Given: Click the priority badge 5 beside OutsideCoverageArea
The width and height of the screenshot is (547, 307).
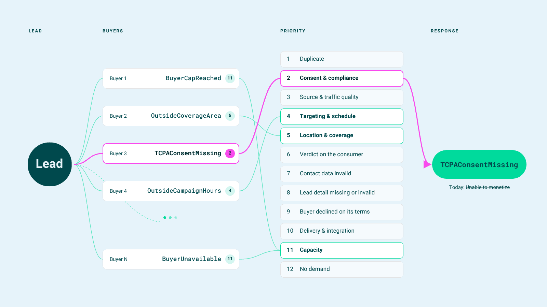Looking at the screenshot, I should [x=230, y=116].
